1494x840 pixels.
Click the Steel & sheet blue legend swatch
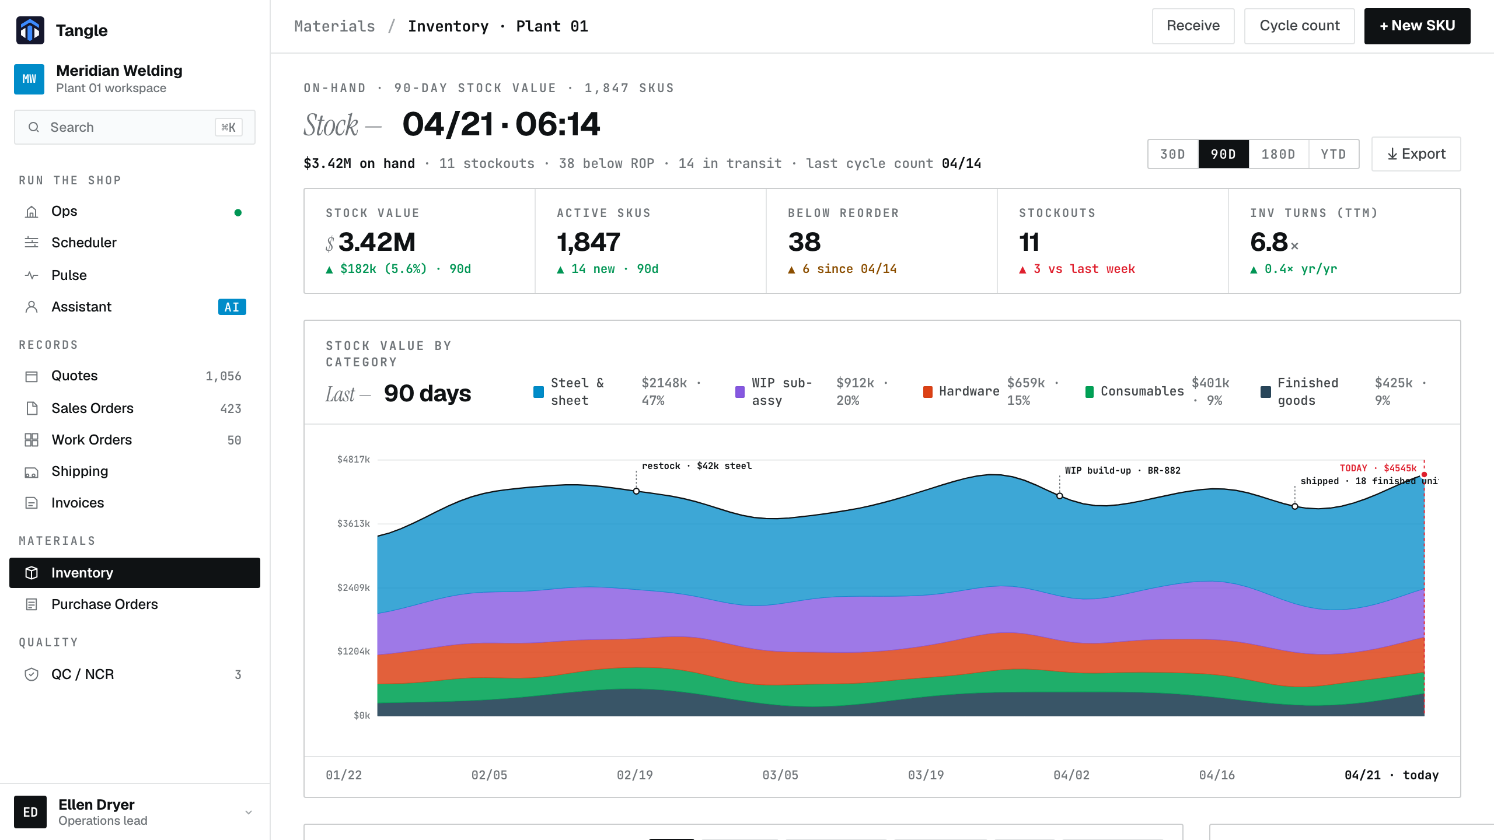539,392
